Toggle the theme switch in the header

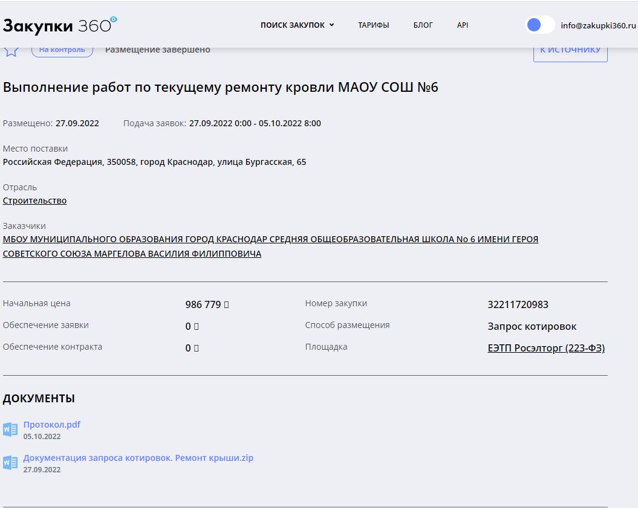pos(539,25)
